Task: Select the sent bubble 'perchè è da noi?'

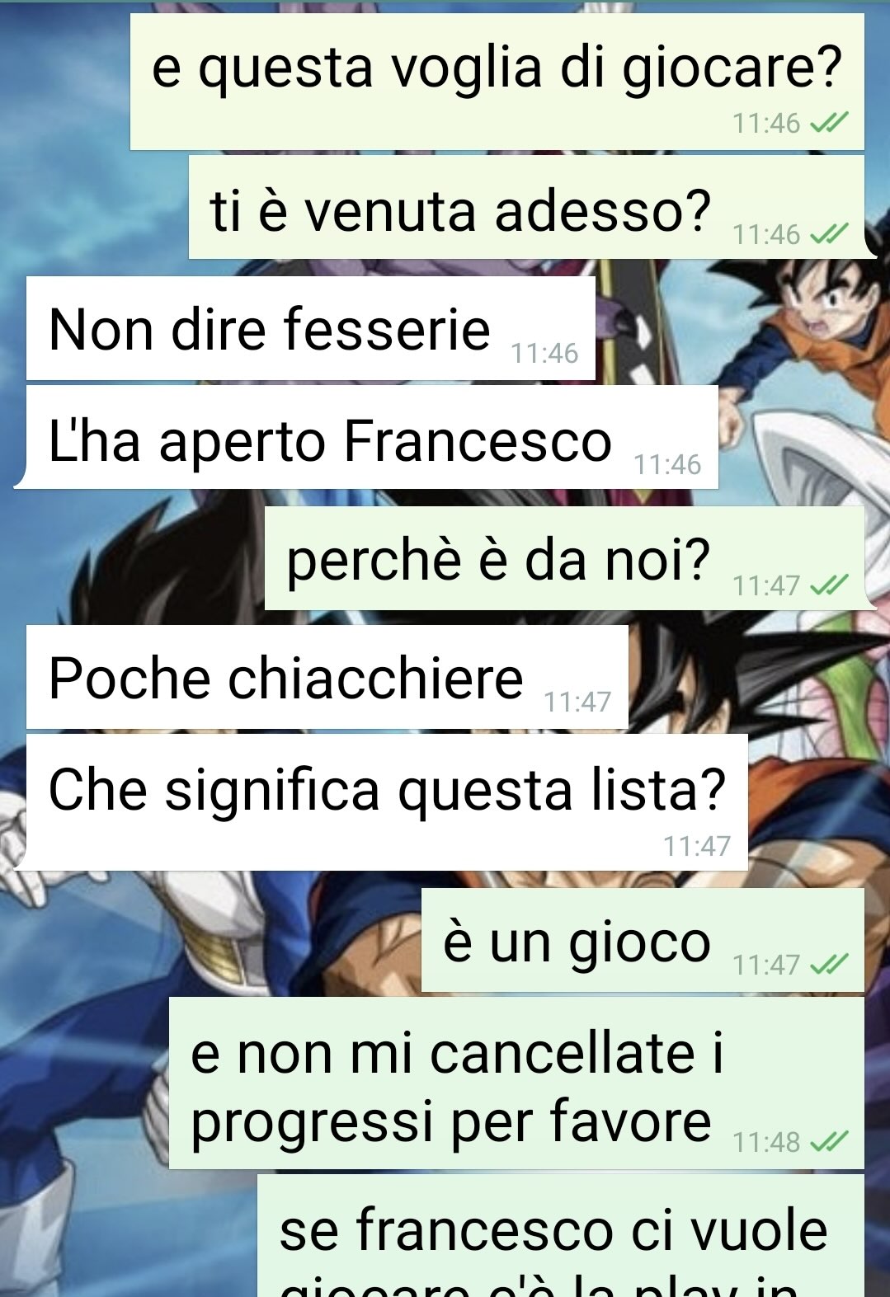Action: coord(570,558)
